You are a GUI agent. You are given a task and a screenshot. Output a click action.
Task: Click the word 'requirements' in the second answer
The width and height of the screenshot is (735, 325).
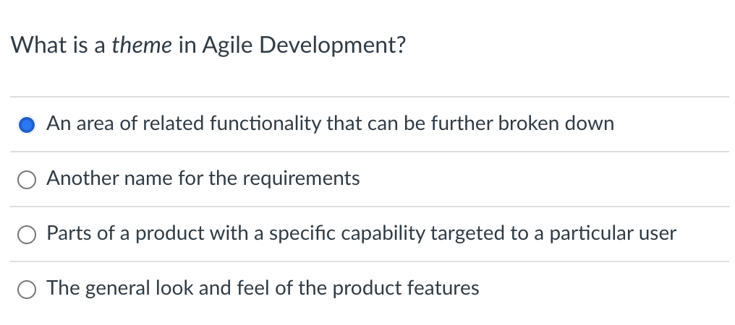(x=301, y=179)
